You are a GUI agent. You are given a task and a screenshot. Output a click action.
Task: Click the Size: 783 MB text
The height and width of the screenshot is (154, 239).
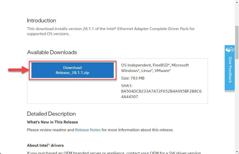click(x=133, y=78)
